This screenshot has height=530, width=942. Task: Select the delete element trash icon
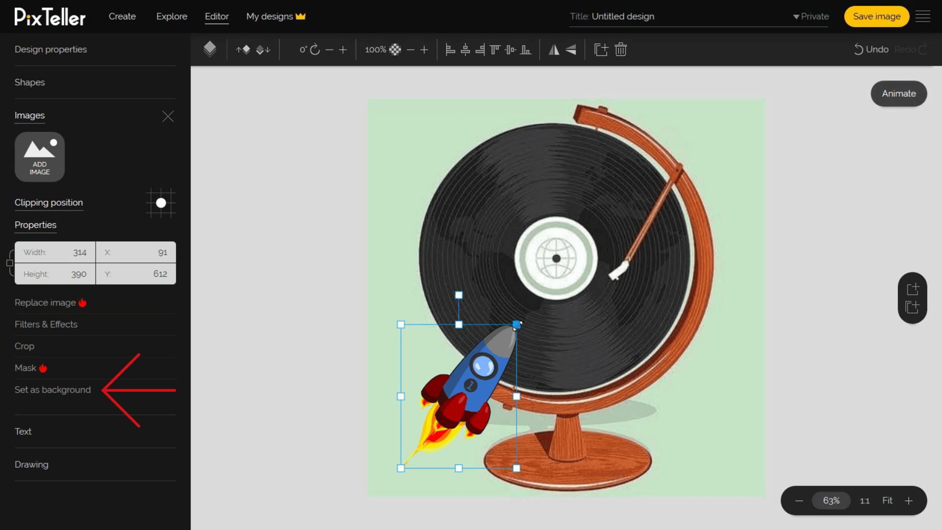pyautogui.click(x=621, y=49)
